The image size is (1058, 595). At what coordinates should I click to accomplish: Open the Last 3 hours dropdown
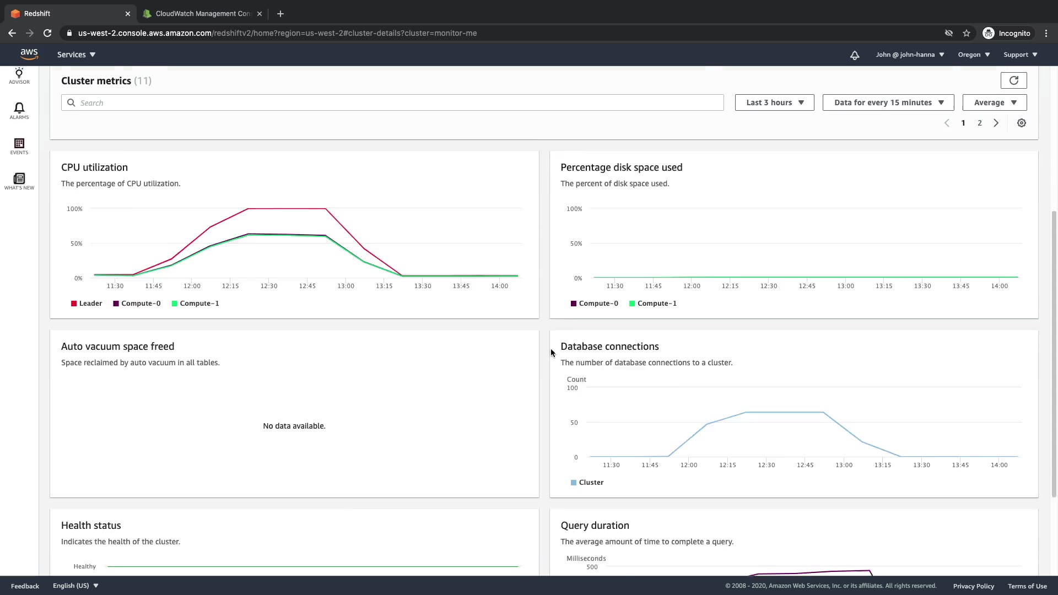click(774, 102)
